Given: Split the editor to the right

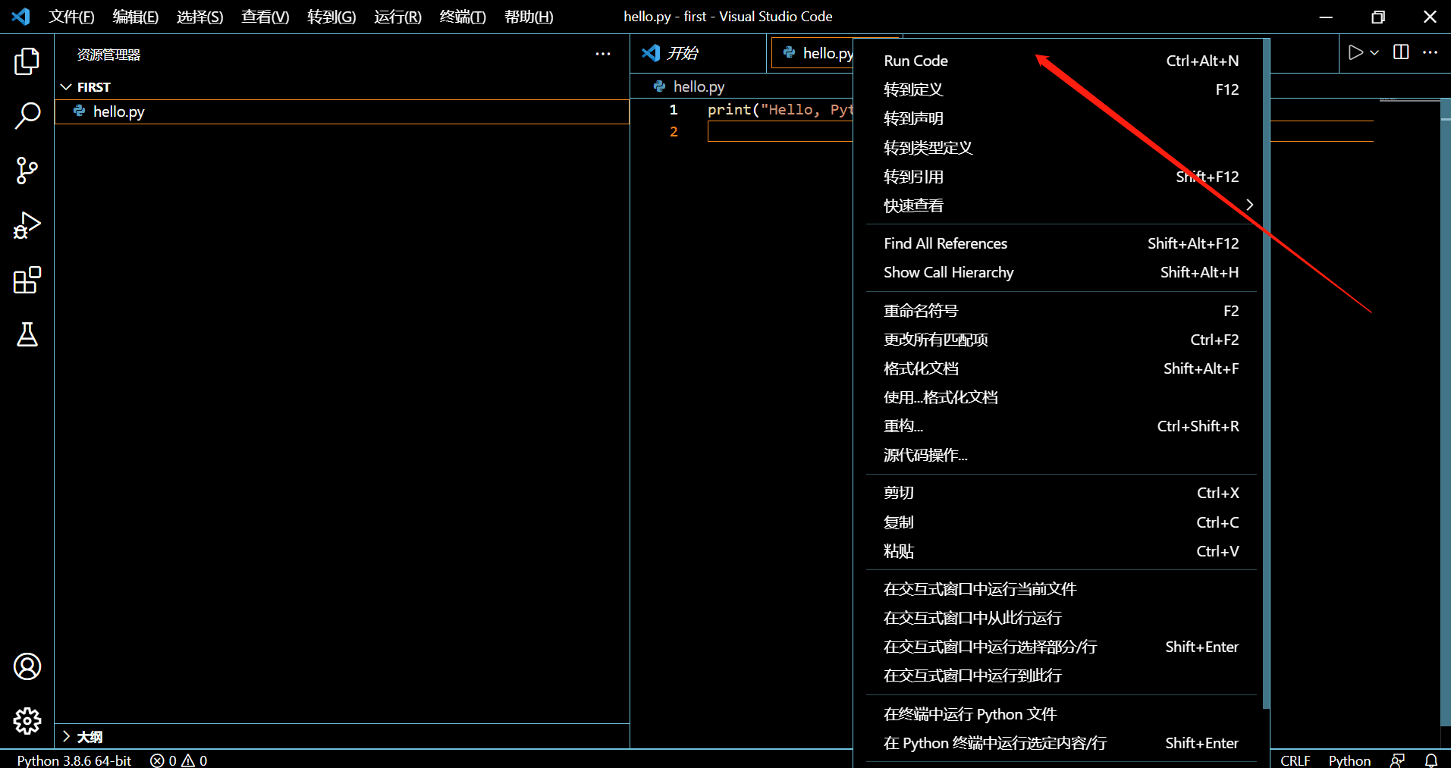Looking at the screenshot, I should (x=1401, y=52).
